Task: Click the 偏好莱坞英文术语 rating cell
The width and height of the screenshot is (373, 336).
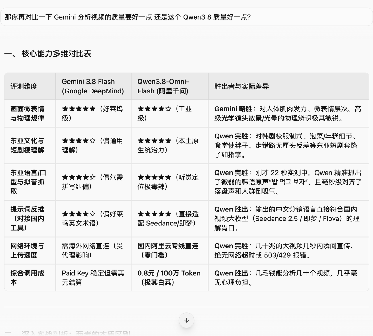Action: [x=93, y=219]
